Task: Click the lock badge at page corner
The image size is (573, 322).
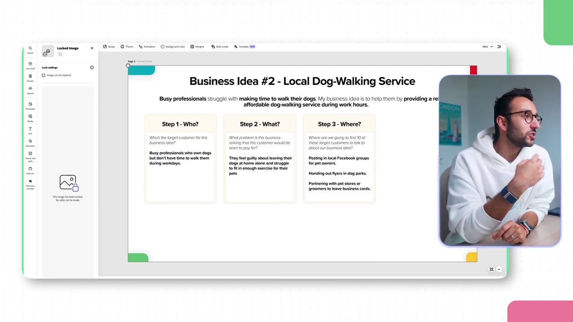Action: coord(128,66)
